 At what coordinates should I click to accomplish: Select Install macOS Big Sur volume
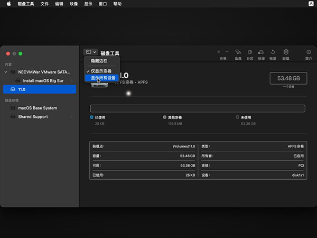point(40,80)
